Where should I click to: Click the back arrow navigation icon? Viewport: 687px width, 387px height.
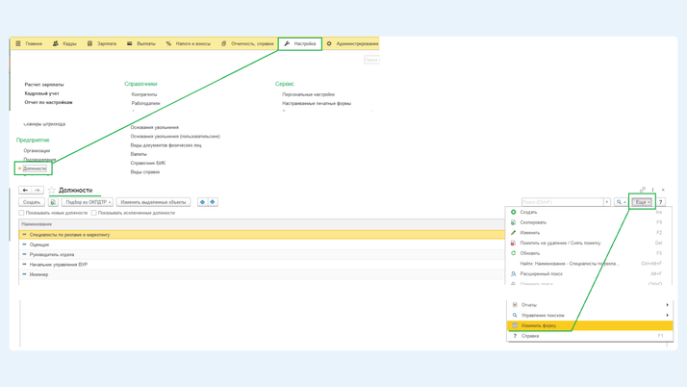coord(26,191)
